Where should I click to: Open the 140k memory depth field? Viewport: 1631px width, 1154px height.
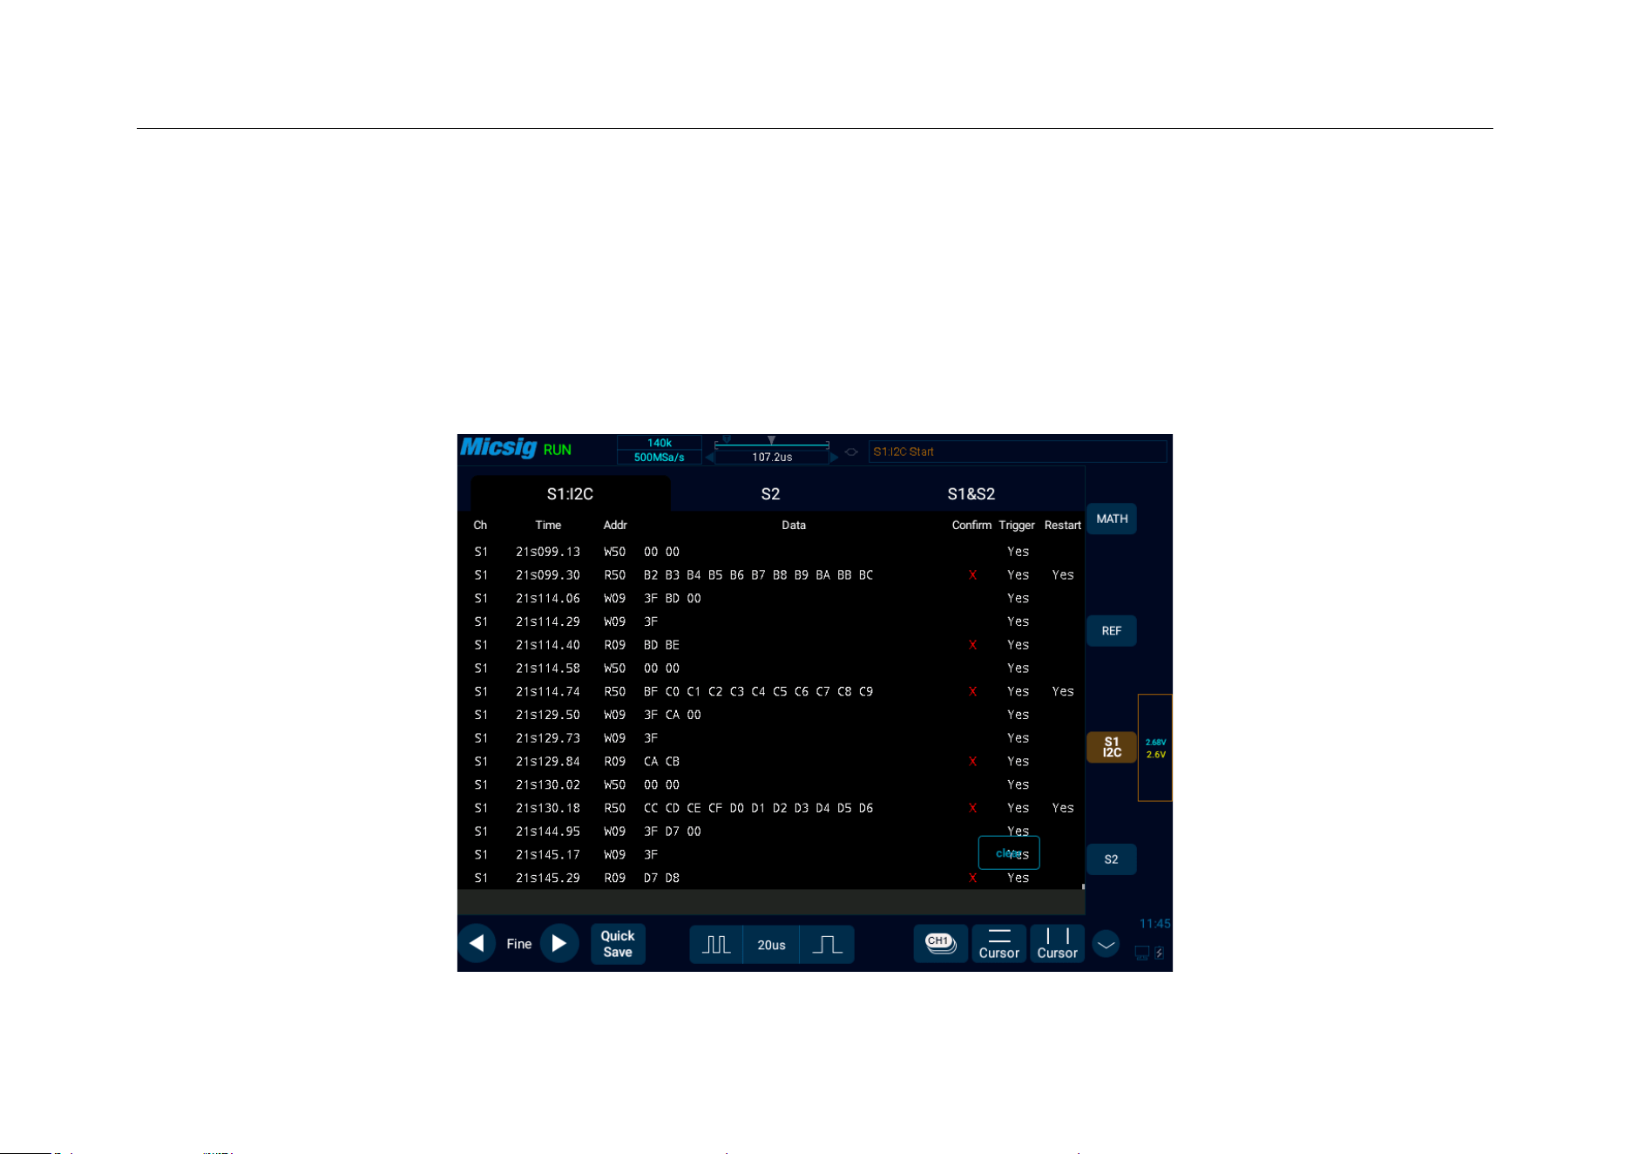coord(660,443)
